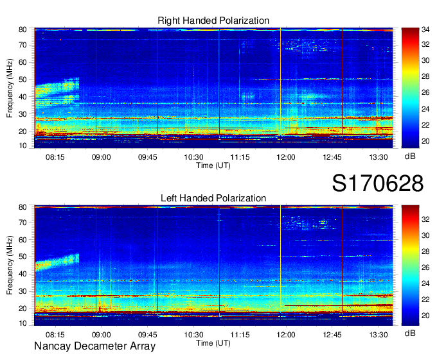Click the drifting burst near 45 MHz in Left Handed plot

tap(57, 262)
